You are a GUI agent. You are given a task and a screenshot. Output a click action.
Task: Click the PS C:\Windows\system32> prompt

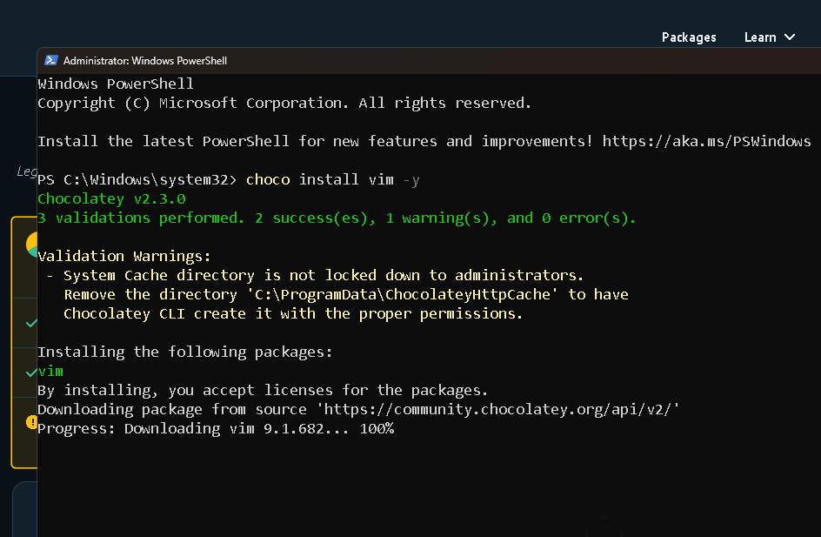137,179
